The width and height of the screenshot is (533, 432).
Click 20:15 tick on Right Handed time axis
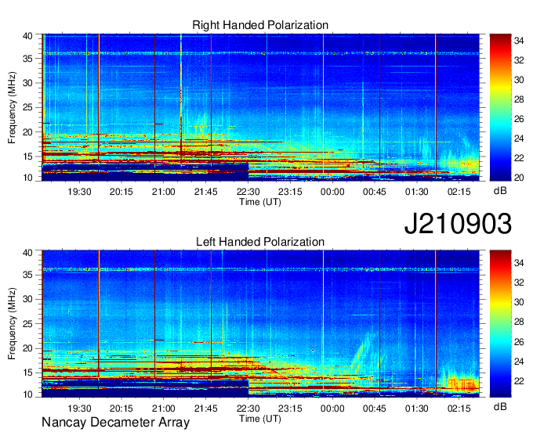[121, 192]
